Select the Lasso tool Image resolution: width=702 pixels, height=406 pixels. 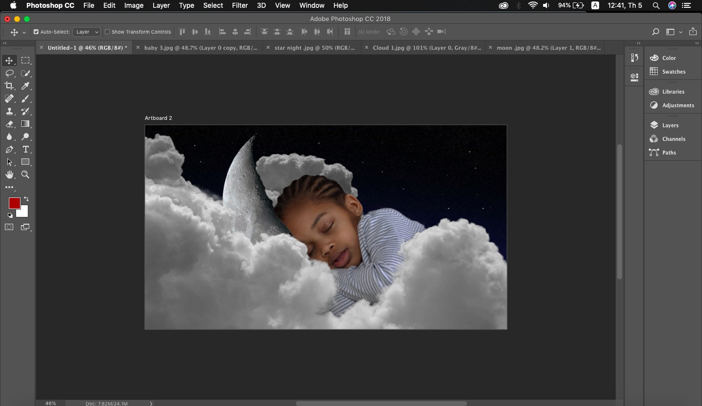coord(9,73)
